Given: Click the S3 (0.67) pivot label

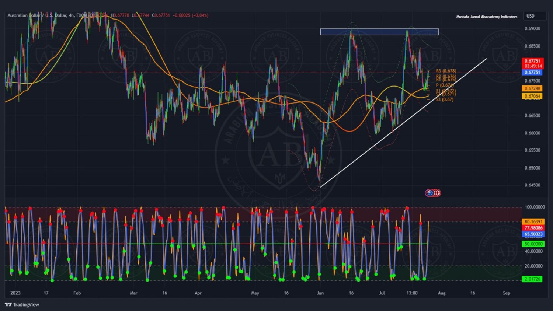Looking at the screenshot, I should coord(445,99).
